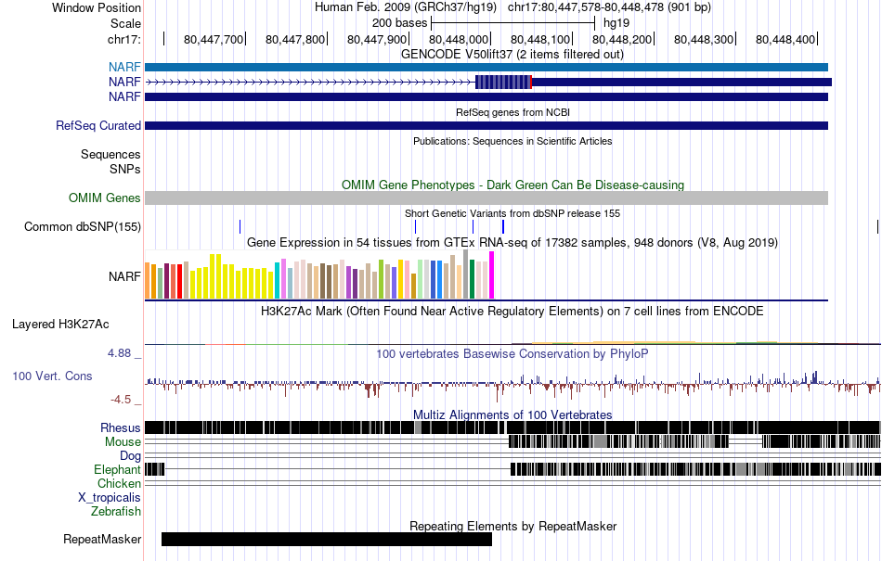
Task: Click the PhyloP conservation graph
Action: coord(512,384)
